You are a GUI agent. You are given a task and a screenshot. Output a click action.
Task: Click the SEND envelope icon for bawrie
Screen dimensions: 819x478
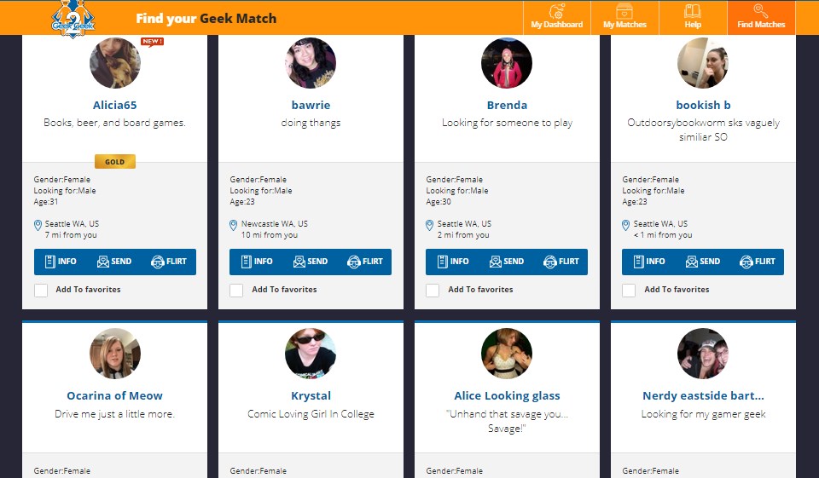tap(299, 262)
